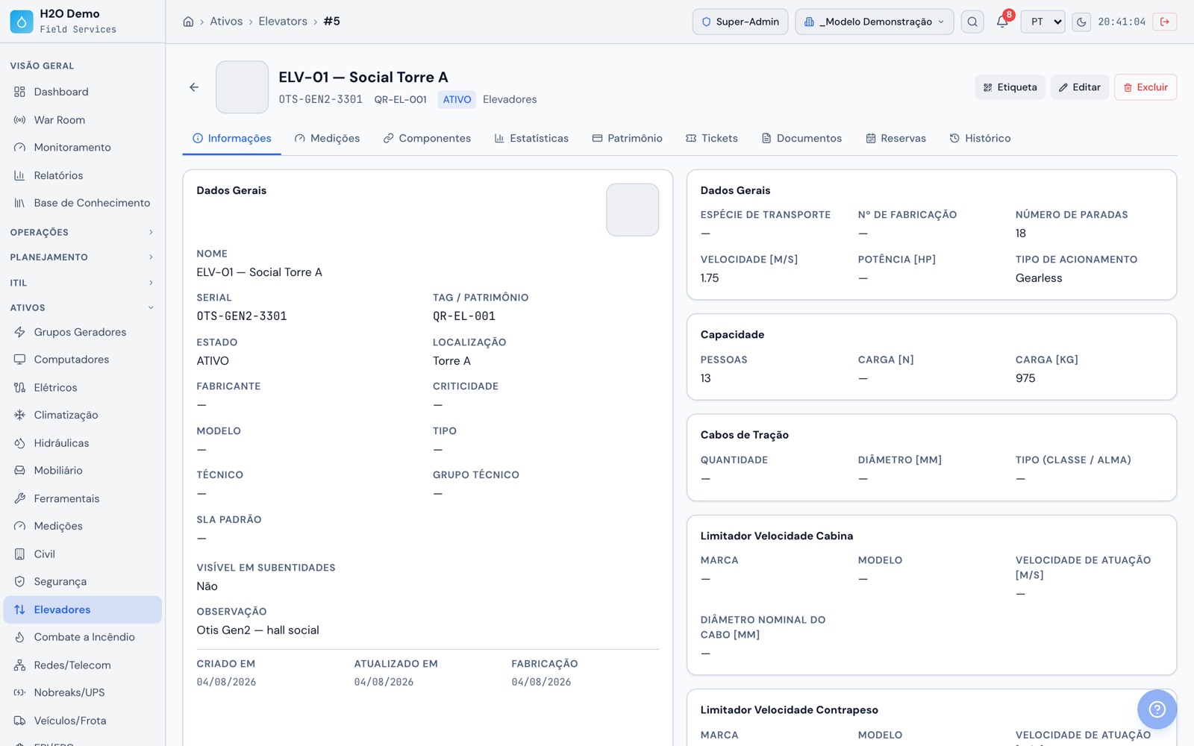Viewport: 1194px width, 746px height.
Task: Open Climatização asset category
Action: pos(83,415)
